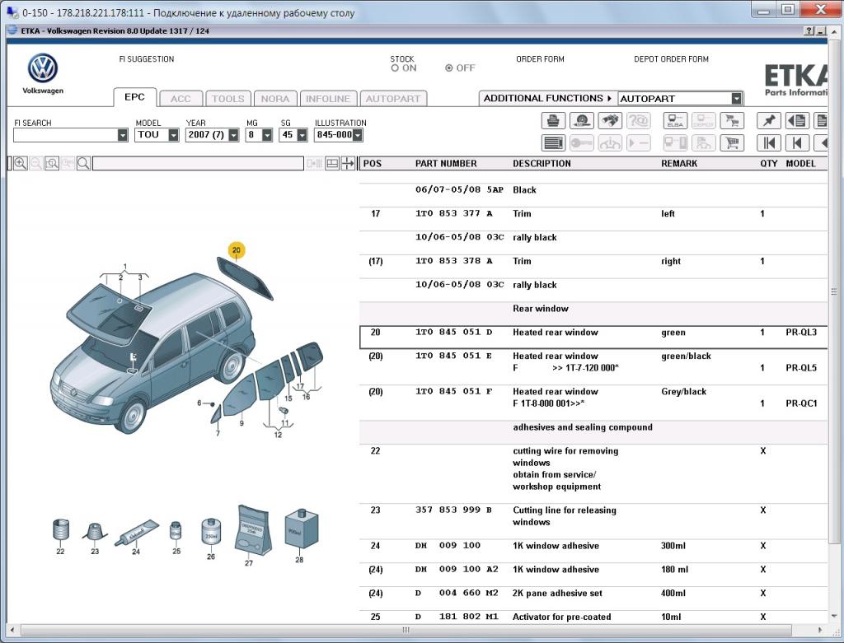Click the DEPOT ORDER FORM link
Image resolution: width=844 pixels, height=643 pixels.
tap(671, 59)
